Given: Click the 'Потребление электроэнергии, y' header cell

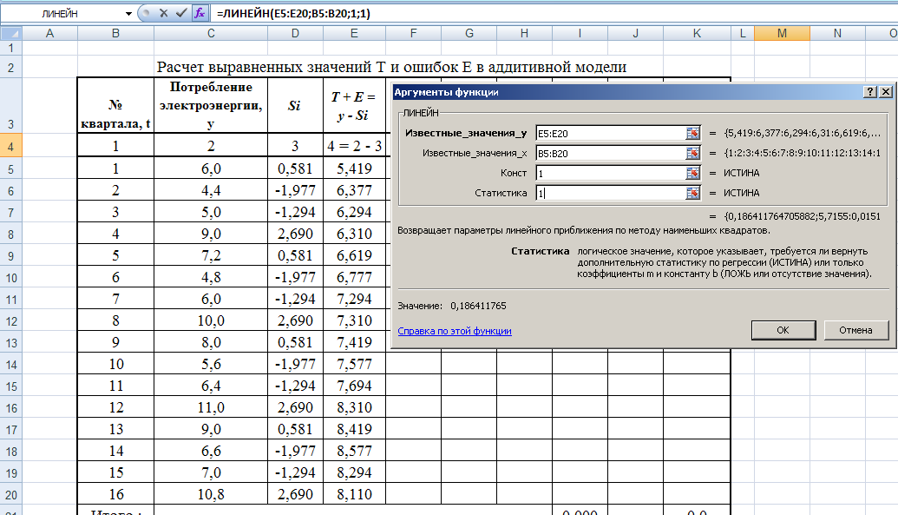Looking at the screenshot, I should [x=211, y=105].
